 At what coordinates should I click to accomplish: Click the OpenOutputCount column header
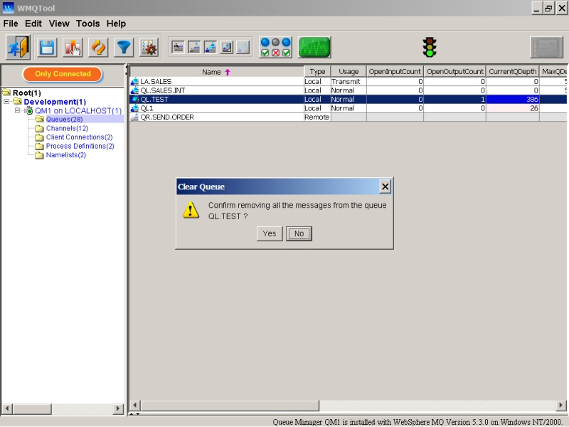click(x=454, y=72)
